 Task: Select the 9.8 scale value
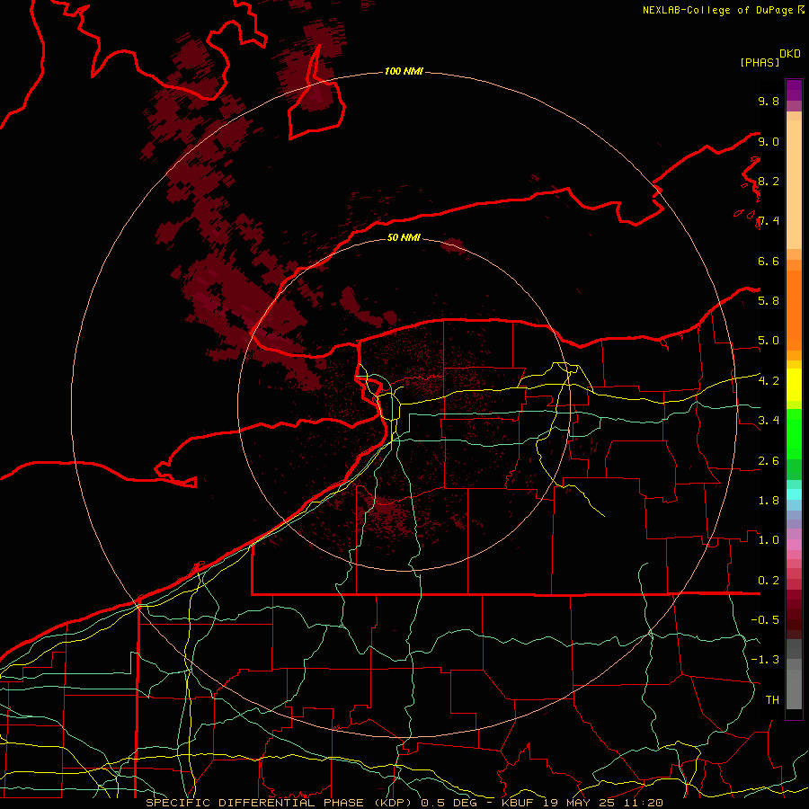point(769,101)
